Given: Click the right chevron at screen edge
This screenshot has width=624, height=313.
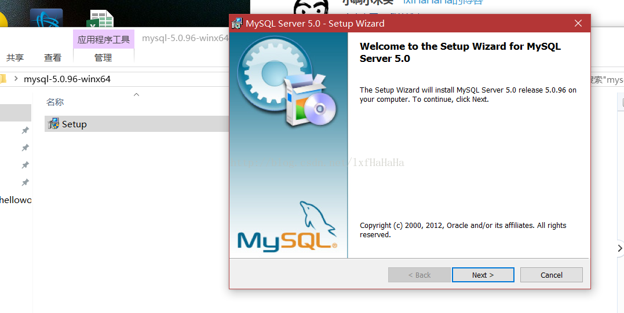Looking at the screenshot, I should point(619,248).
